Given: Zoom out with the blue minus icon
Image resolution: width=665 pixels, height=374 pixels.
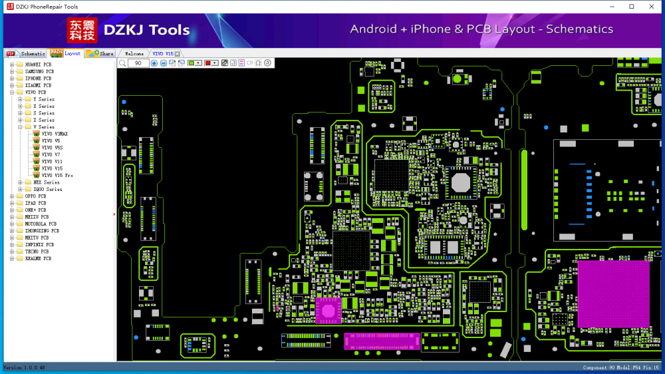Looking at the screenshot, I should pyautogui.click(x=164, y=63).
